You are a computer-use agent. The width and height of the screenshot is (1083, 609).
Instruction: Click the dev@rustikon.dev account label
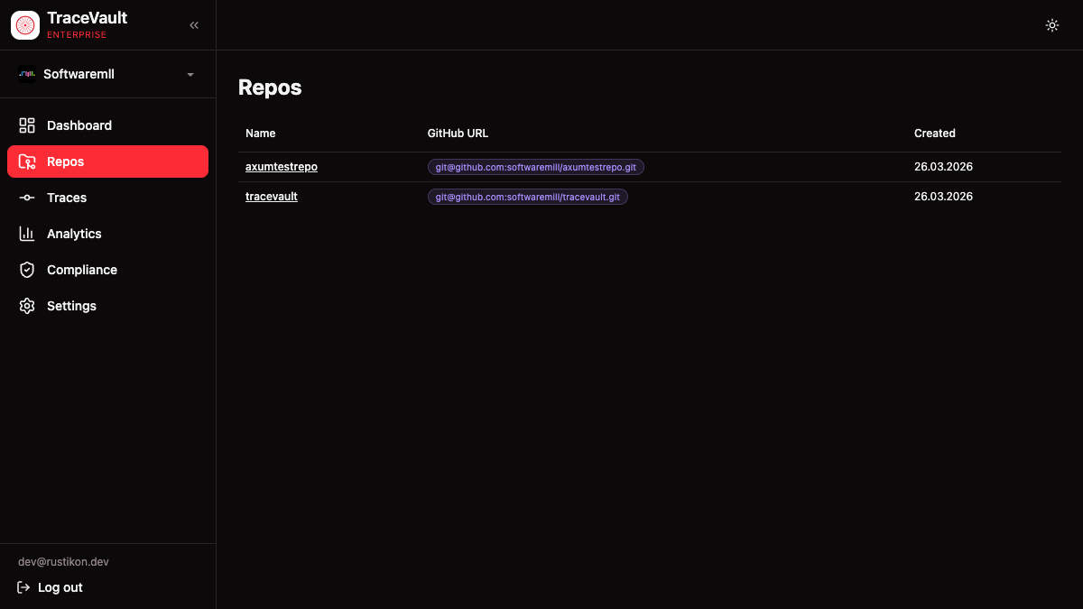[x=62, y=561]
